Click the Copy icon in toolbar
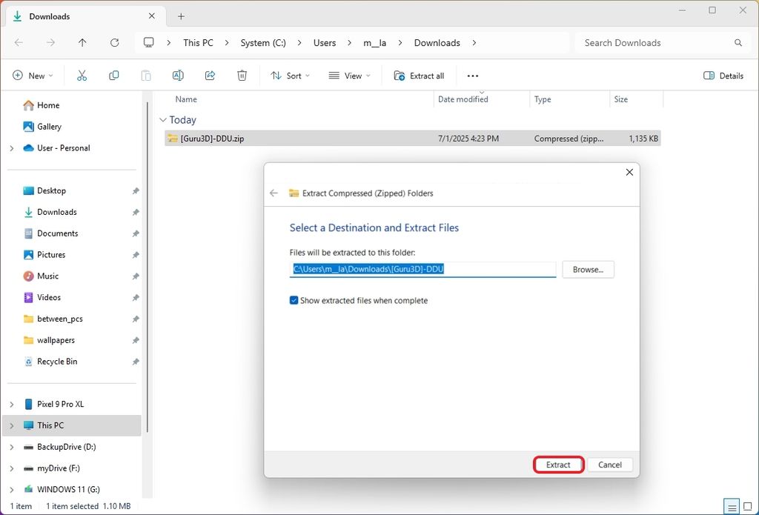 113,76
